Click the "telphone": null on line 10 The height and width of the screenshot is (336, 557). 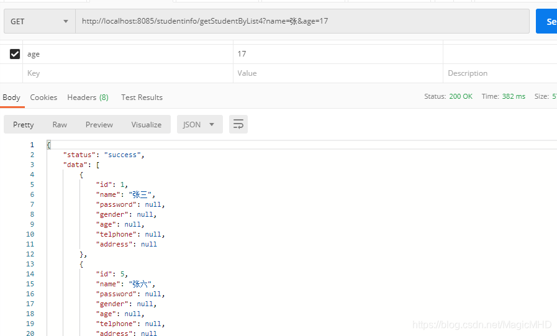coord(130,234)
